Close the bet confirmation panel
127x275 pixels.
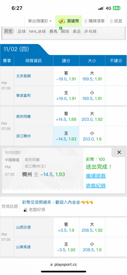(119, 152)
